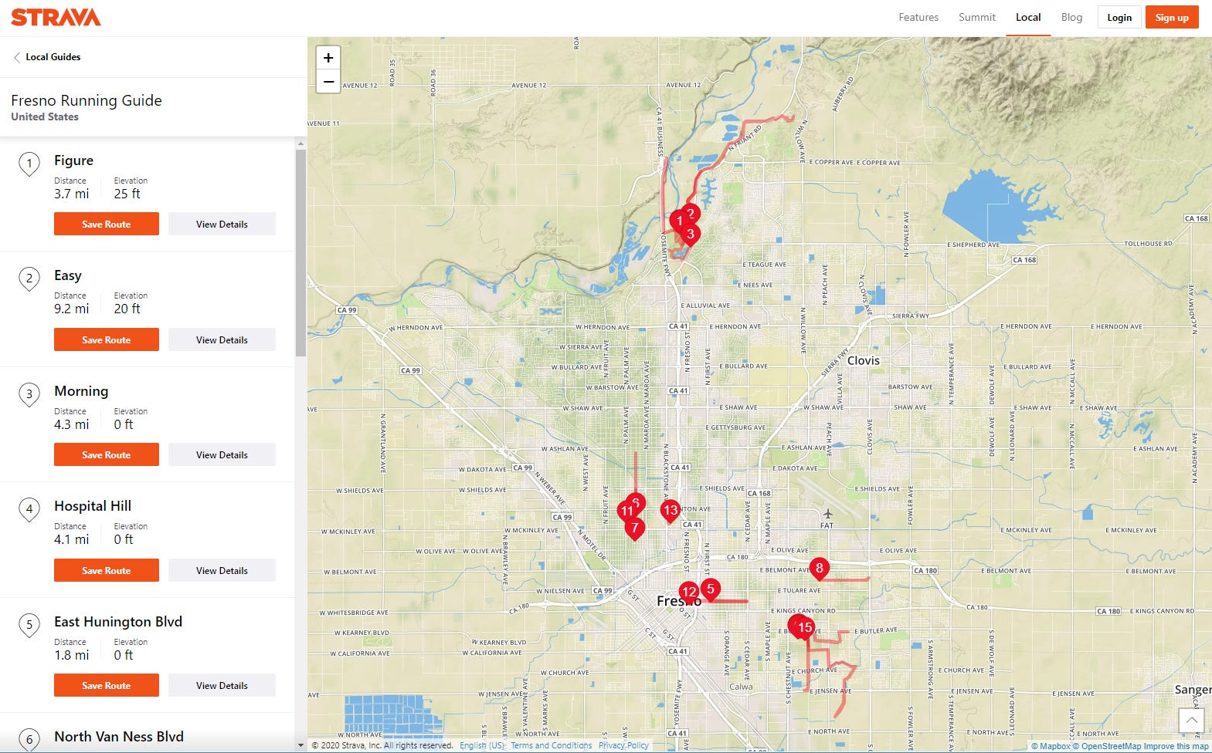Save the Morning route
Screen dimensions: 1212x753
(107, 454)
